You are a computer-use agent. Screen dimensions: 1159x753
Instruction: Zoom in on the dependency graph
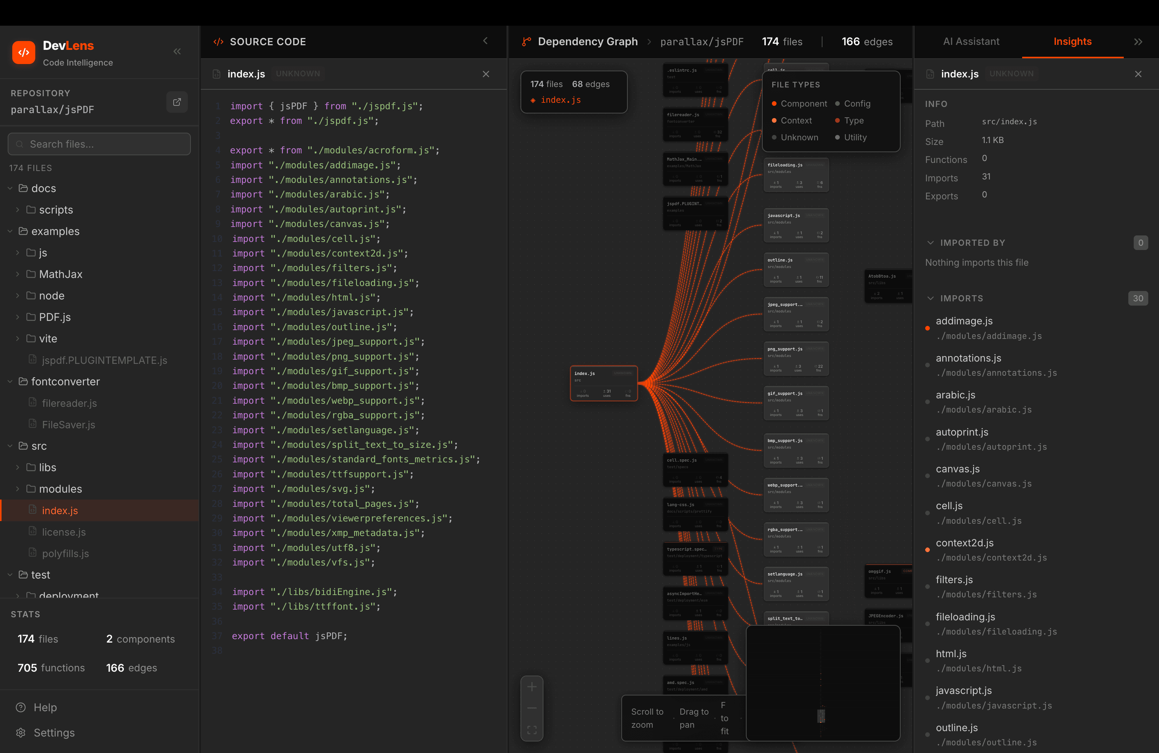click(532, 687)
